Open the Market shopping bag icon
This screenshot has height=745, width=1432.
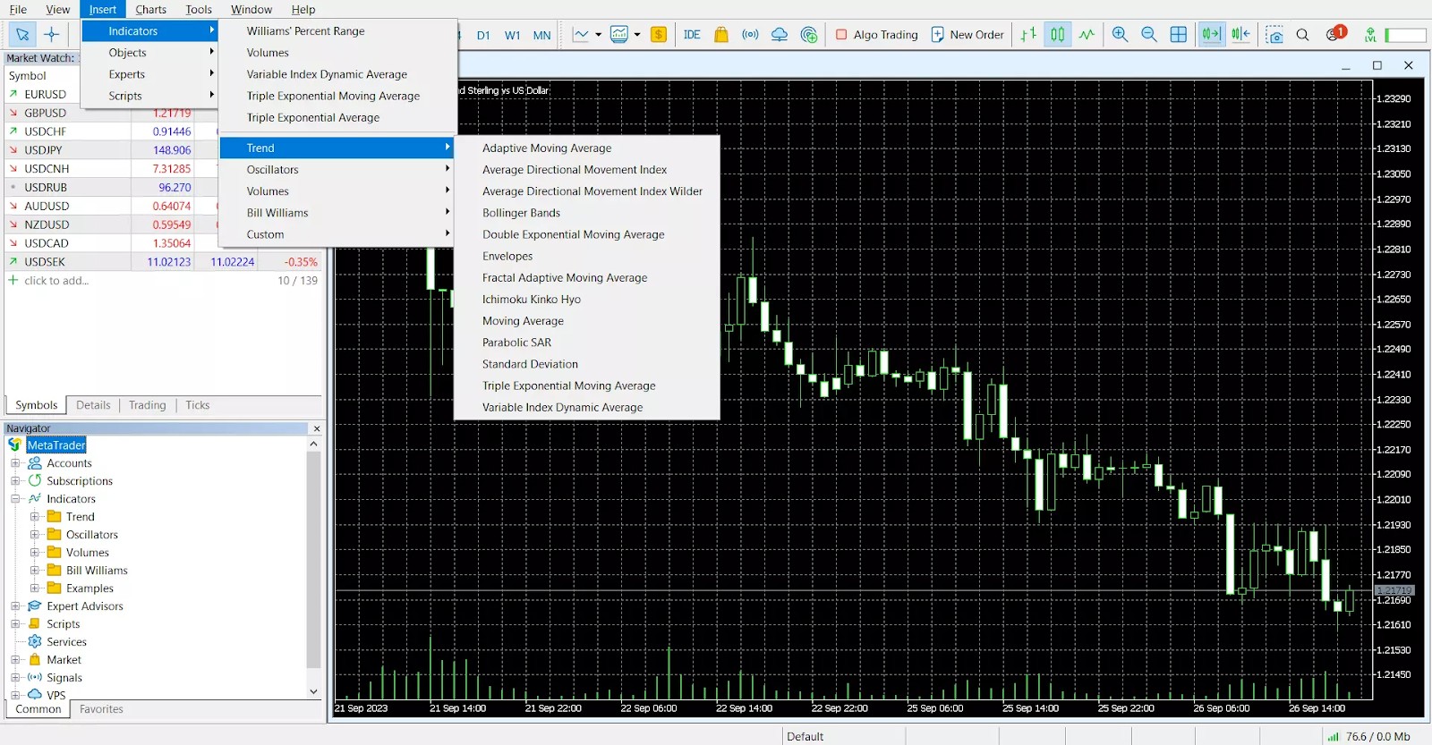721,35
